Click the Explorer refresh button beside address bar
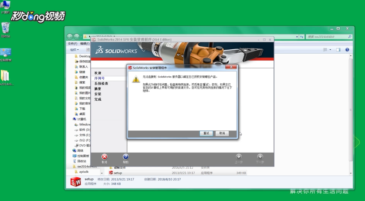This screenshot has height=201, width=365. point(302,37)
